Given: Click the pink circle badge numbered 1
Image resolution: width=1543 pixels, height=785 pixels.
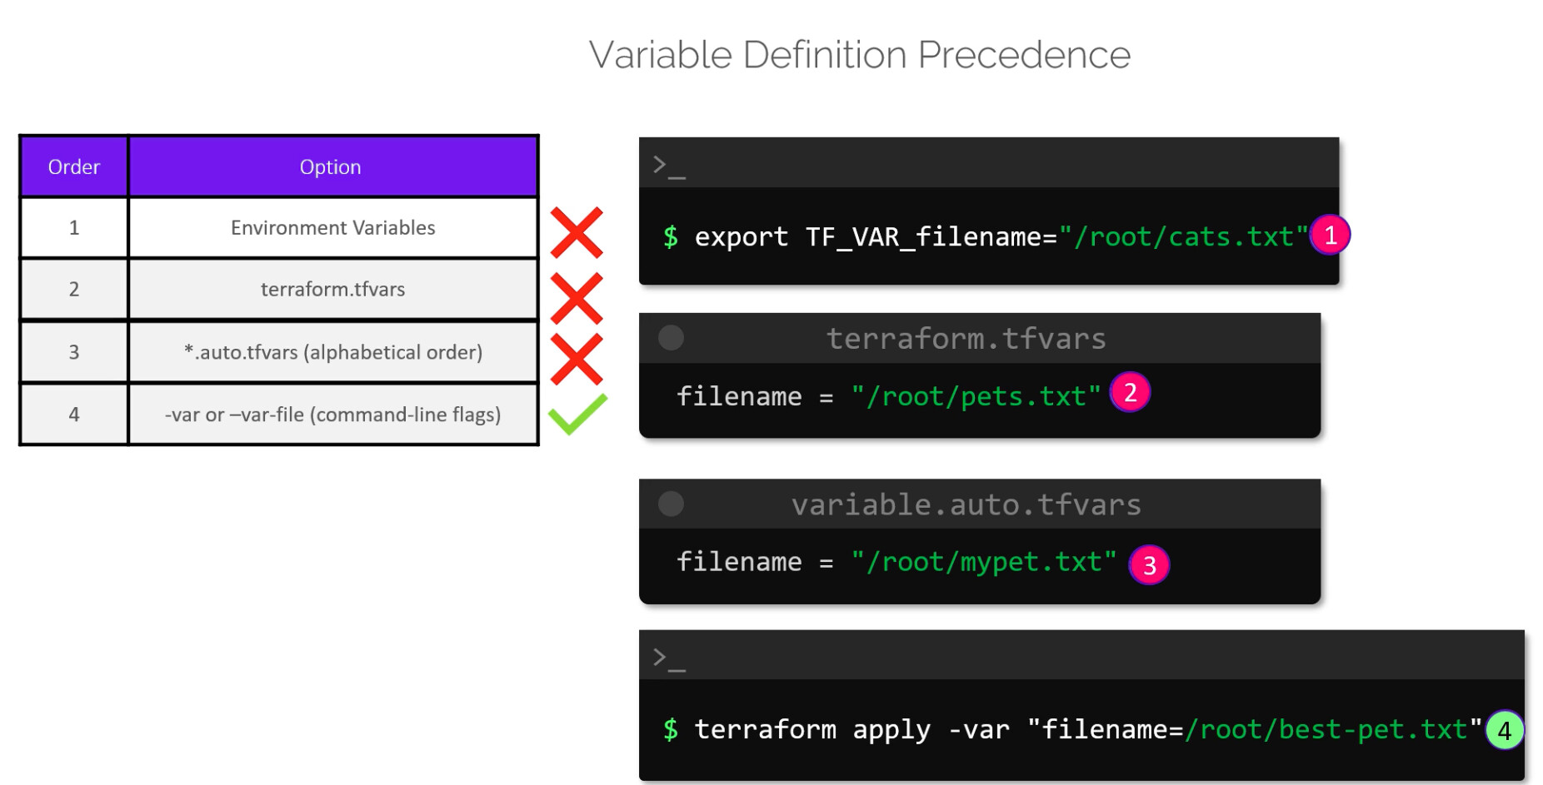Looking at the screenshot, I should click(x=1330, y=235).
